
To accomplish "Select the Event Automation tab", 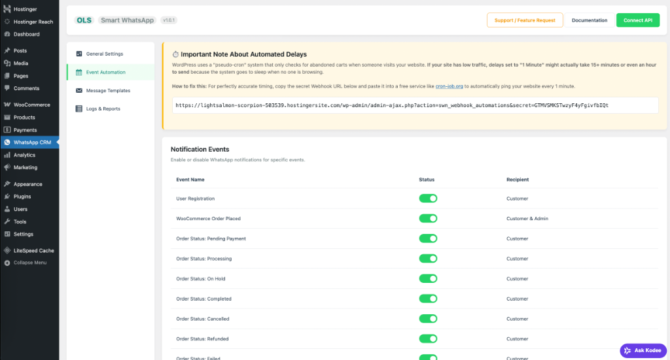I will [110, 72].
